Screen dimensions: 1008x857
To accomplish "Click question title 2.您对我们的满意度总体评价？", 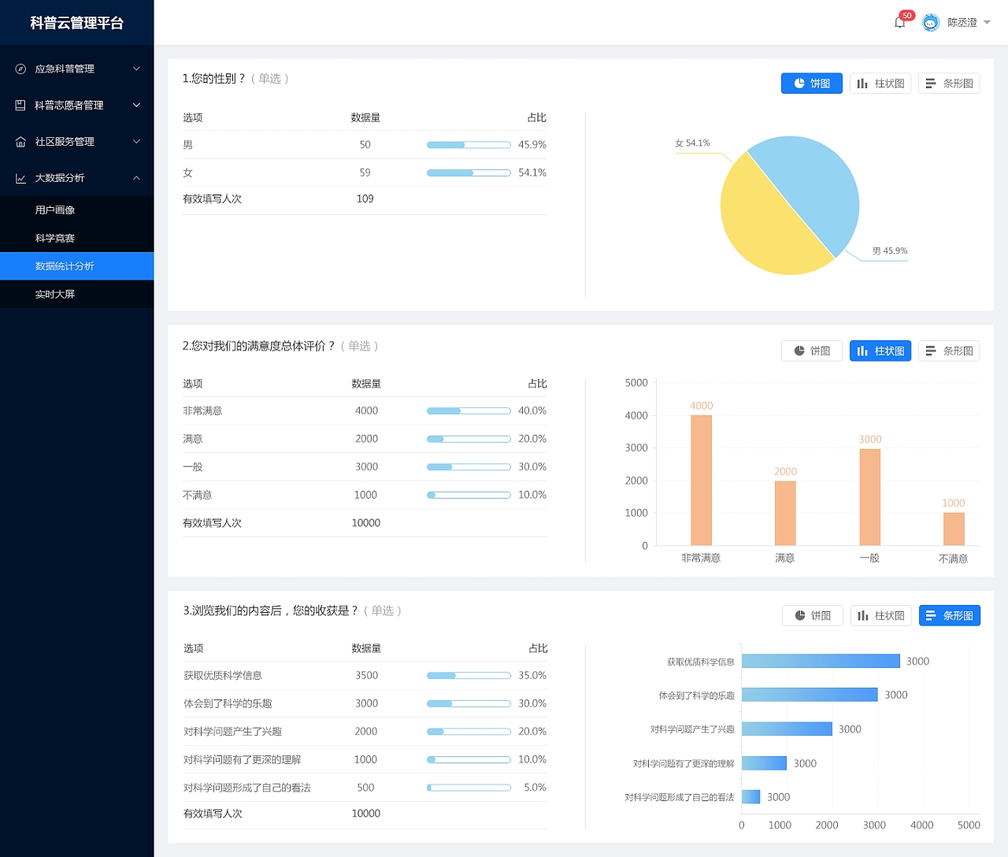I will tap(259, 346).
